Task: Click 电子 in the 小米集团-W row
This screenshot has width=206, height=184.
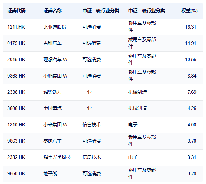Action: pyautogui.click(x=133, y=125)
